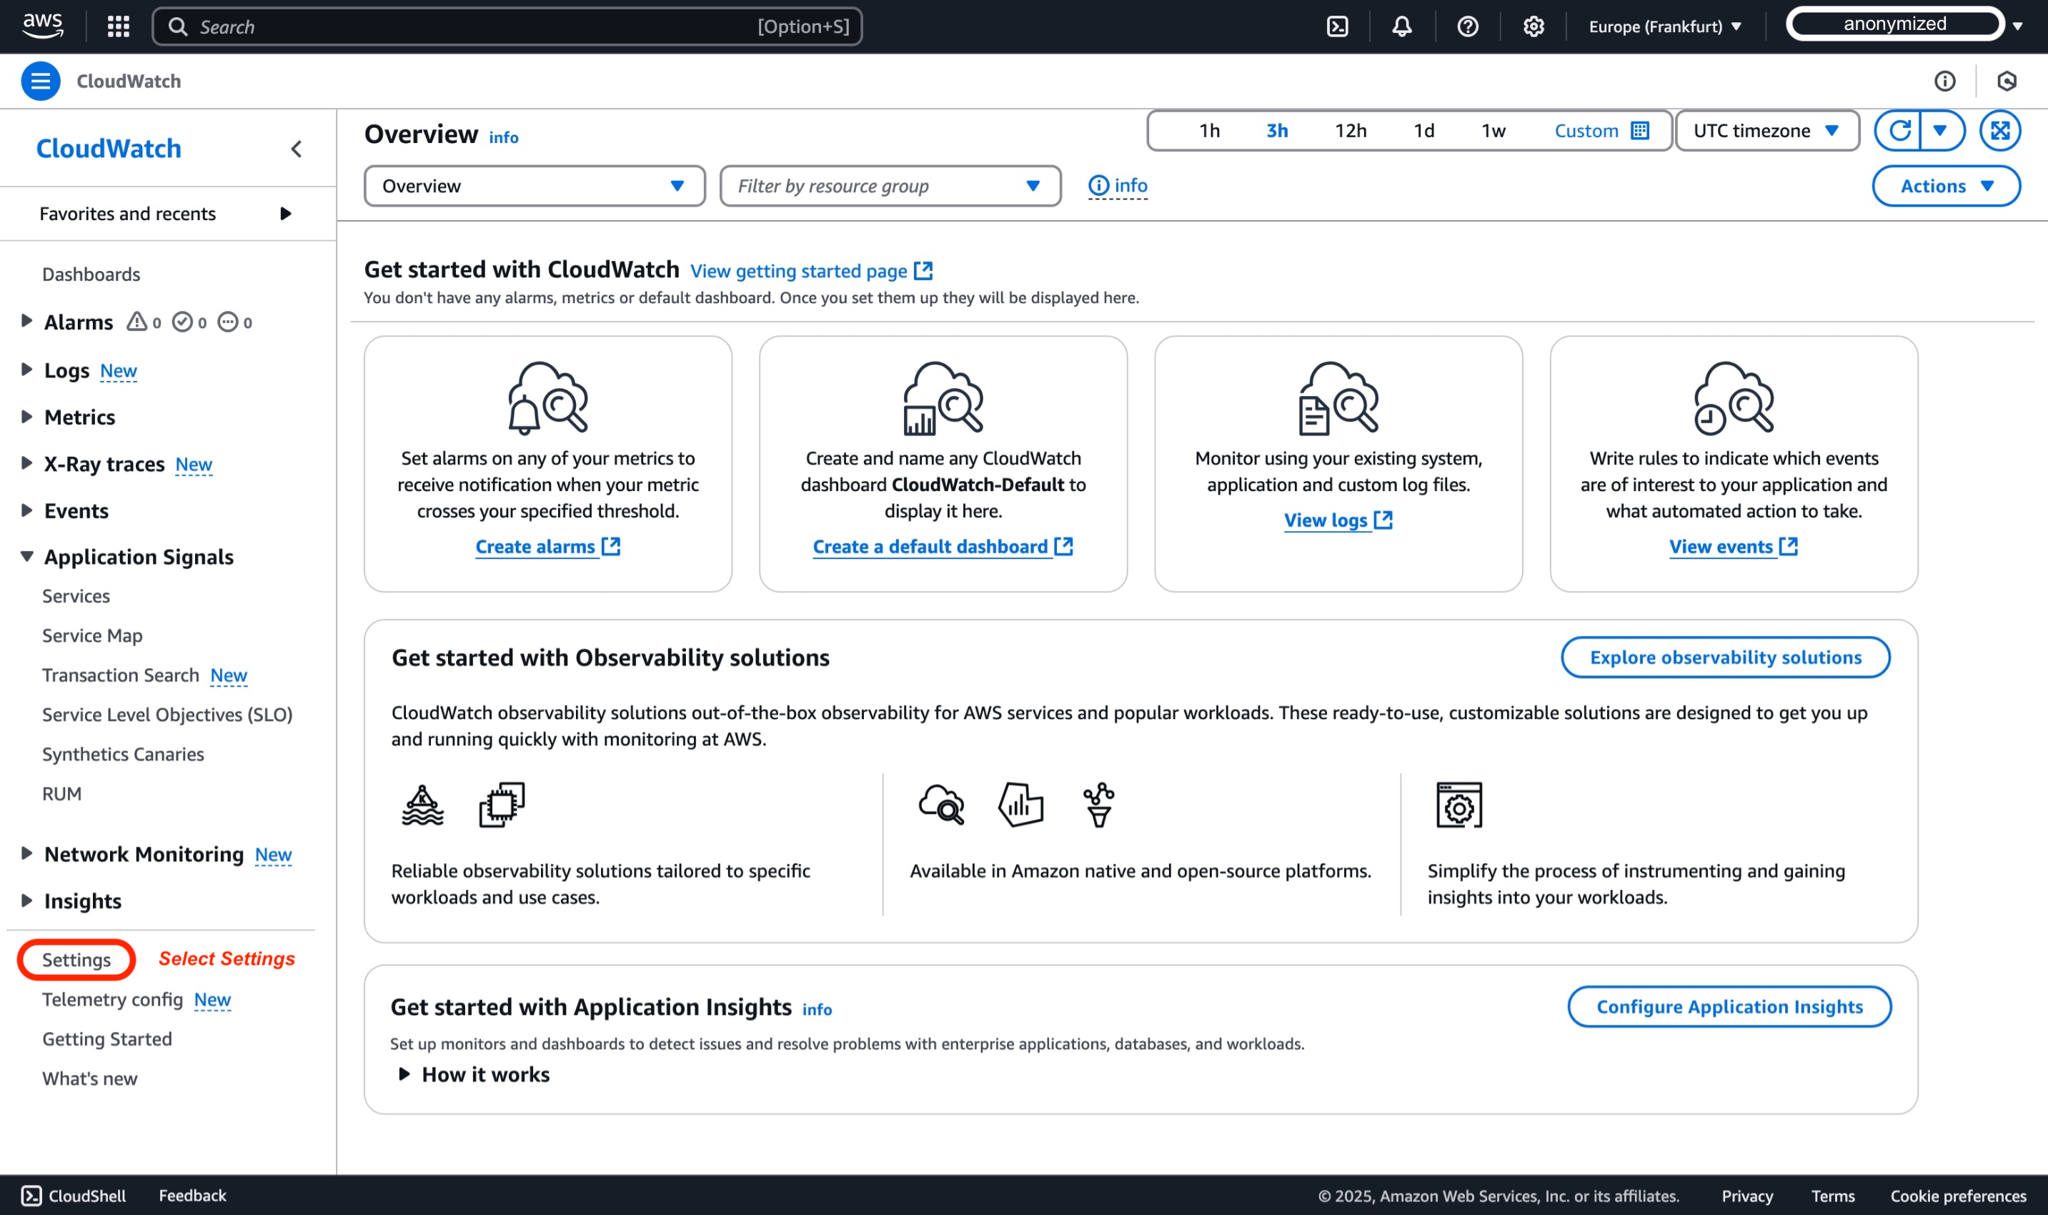Expand the Insights navigation section
The width and height of the screenshot is (2048, 1215).
pyautogui.click(x=26, y=901)
